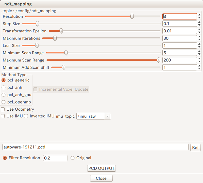The width and height of the screenshot is (203, 183).
Task: Enable the Use Odometry checkbox
Action: (3, 109)
